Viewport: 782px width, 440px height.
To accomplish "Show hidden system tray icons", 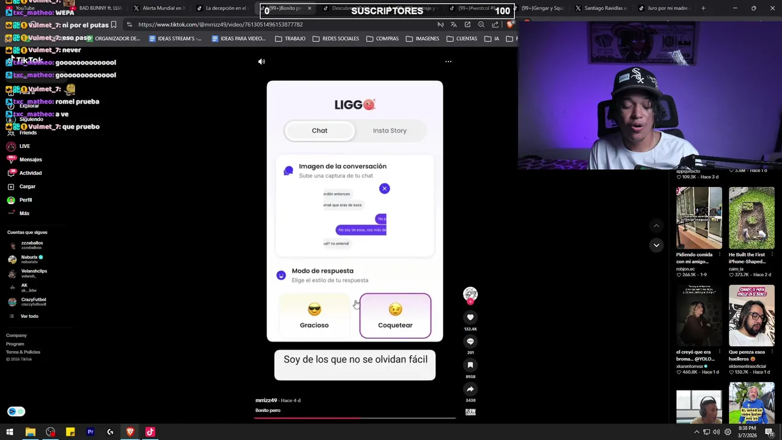I will (696, 432).
